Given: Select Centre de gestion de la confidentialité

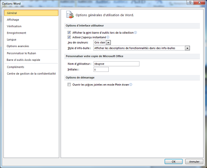Looking at the screenshot, I should click(31, 73).
